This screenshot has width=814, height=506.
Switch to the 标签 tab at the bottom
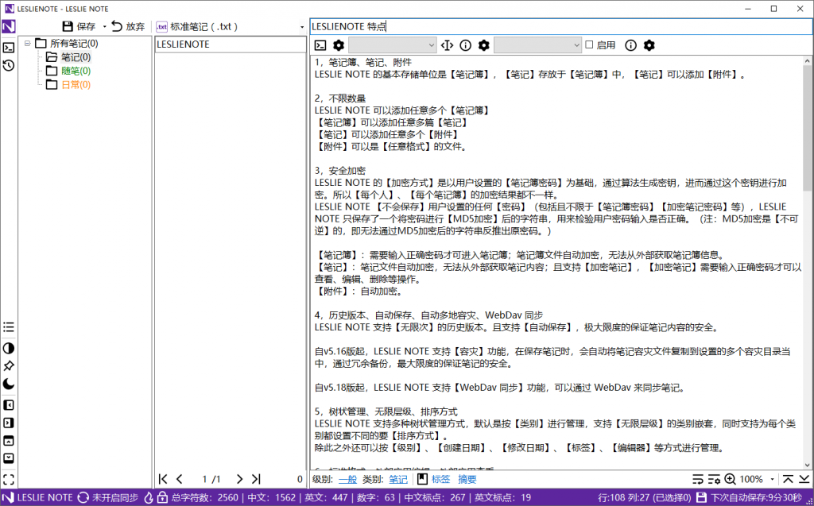tap(441, 479)
